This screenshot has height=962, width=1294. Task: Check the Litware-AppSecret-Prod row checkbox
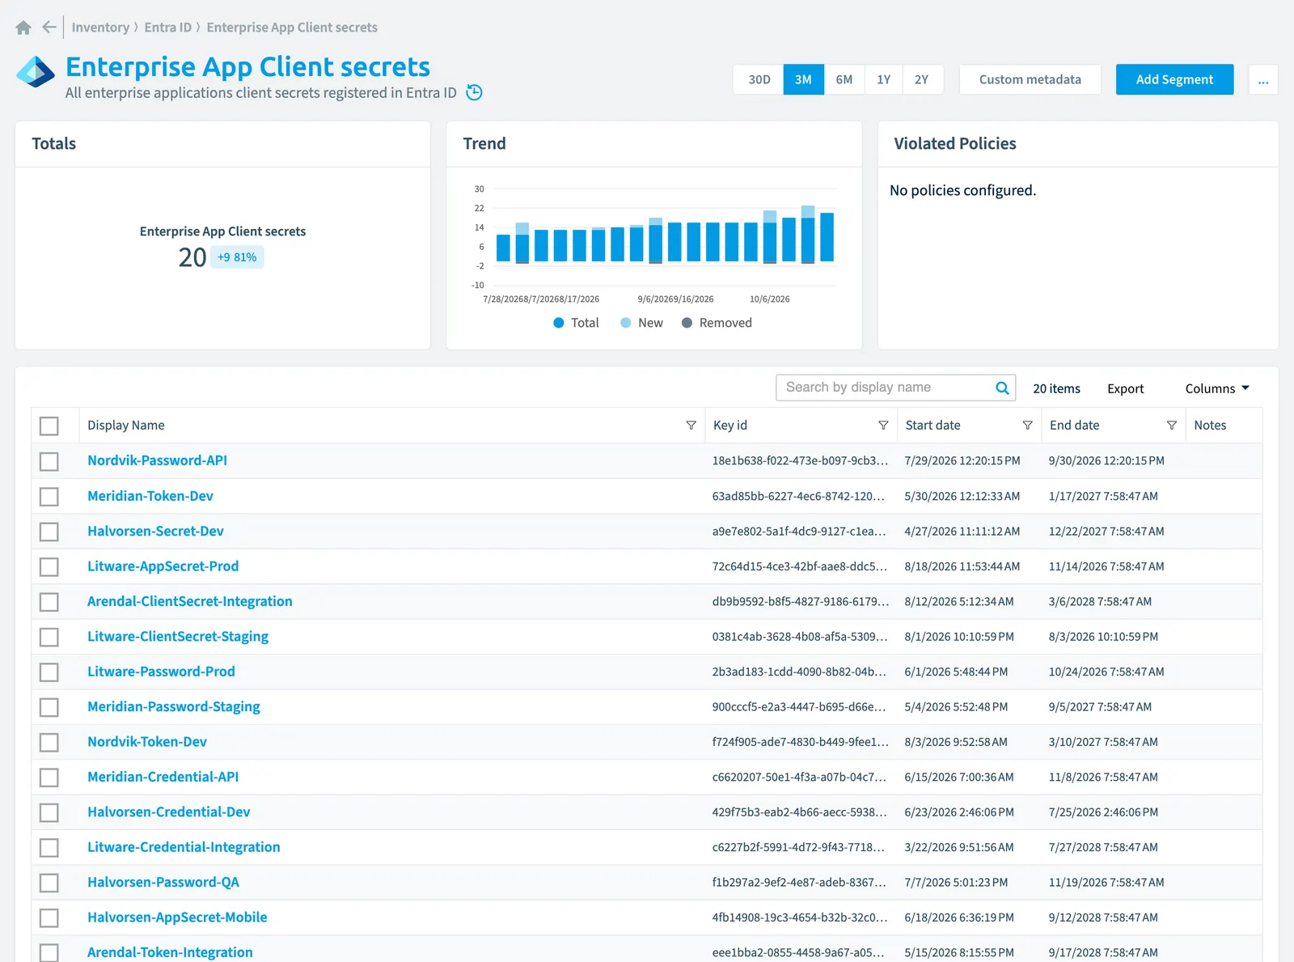click(x=49, y=566)
